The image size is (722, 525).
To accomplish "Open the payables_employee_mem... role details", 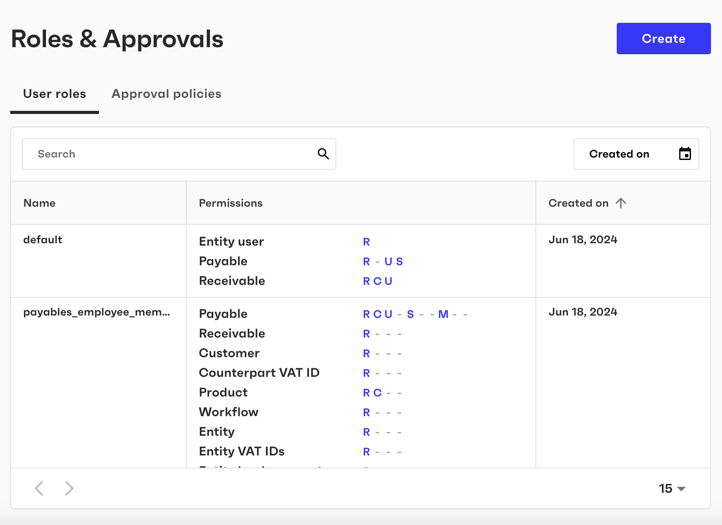I will 96,312.
